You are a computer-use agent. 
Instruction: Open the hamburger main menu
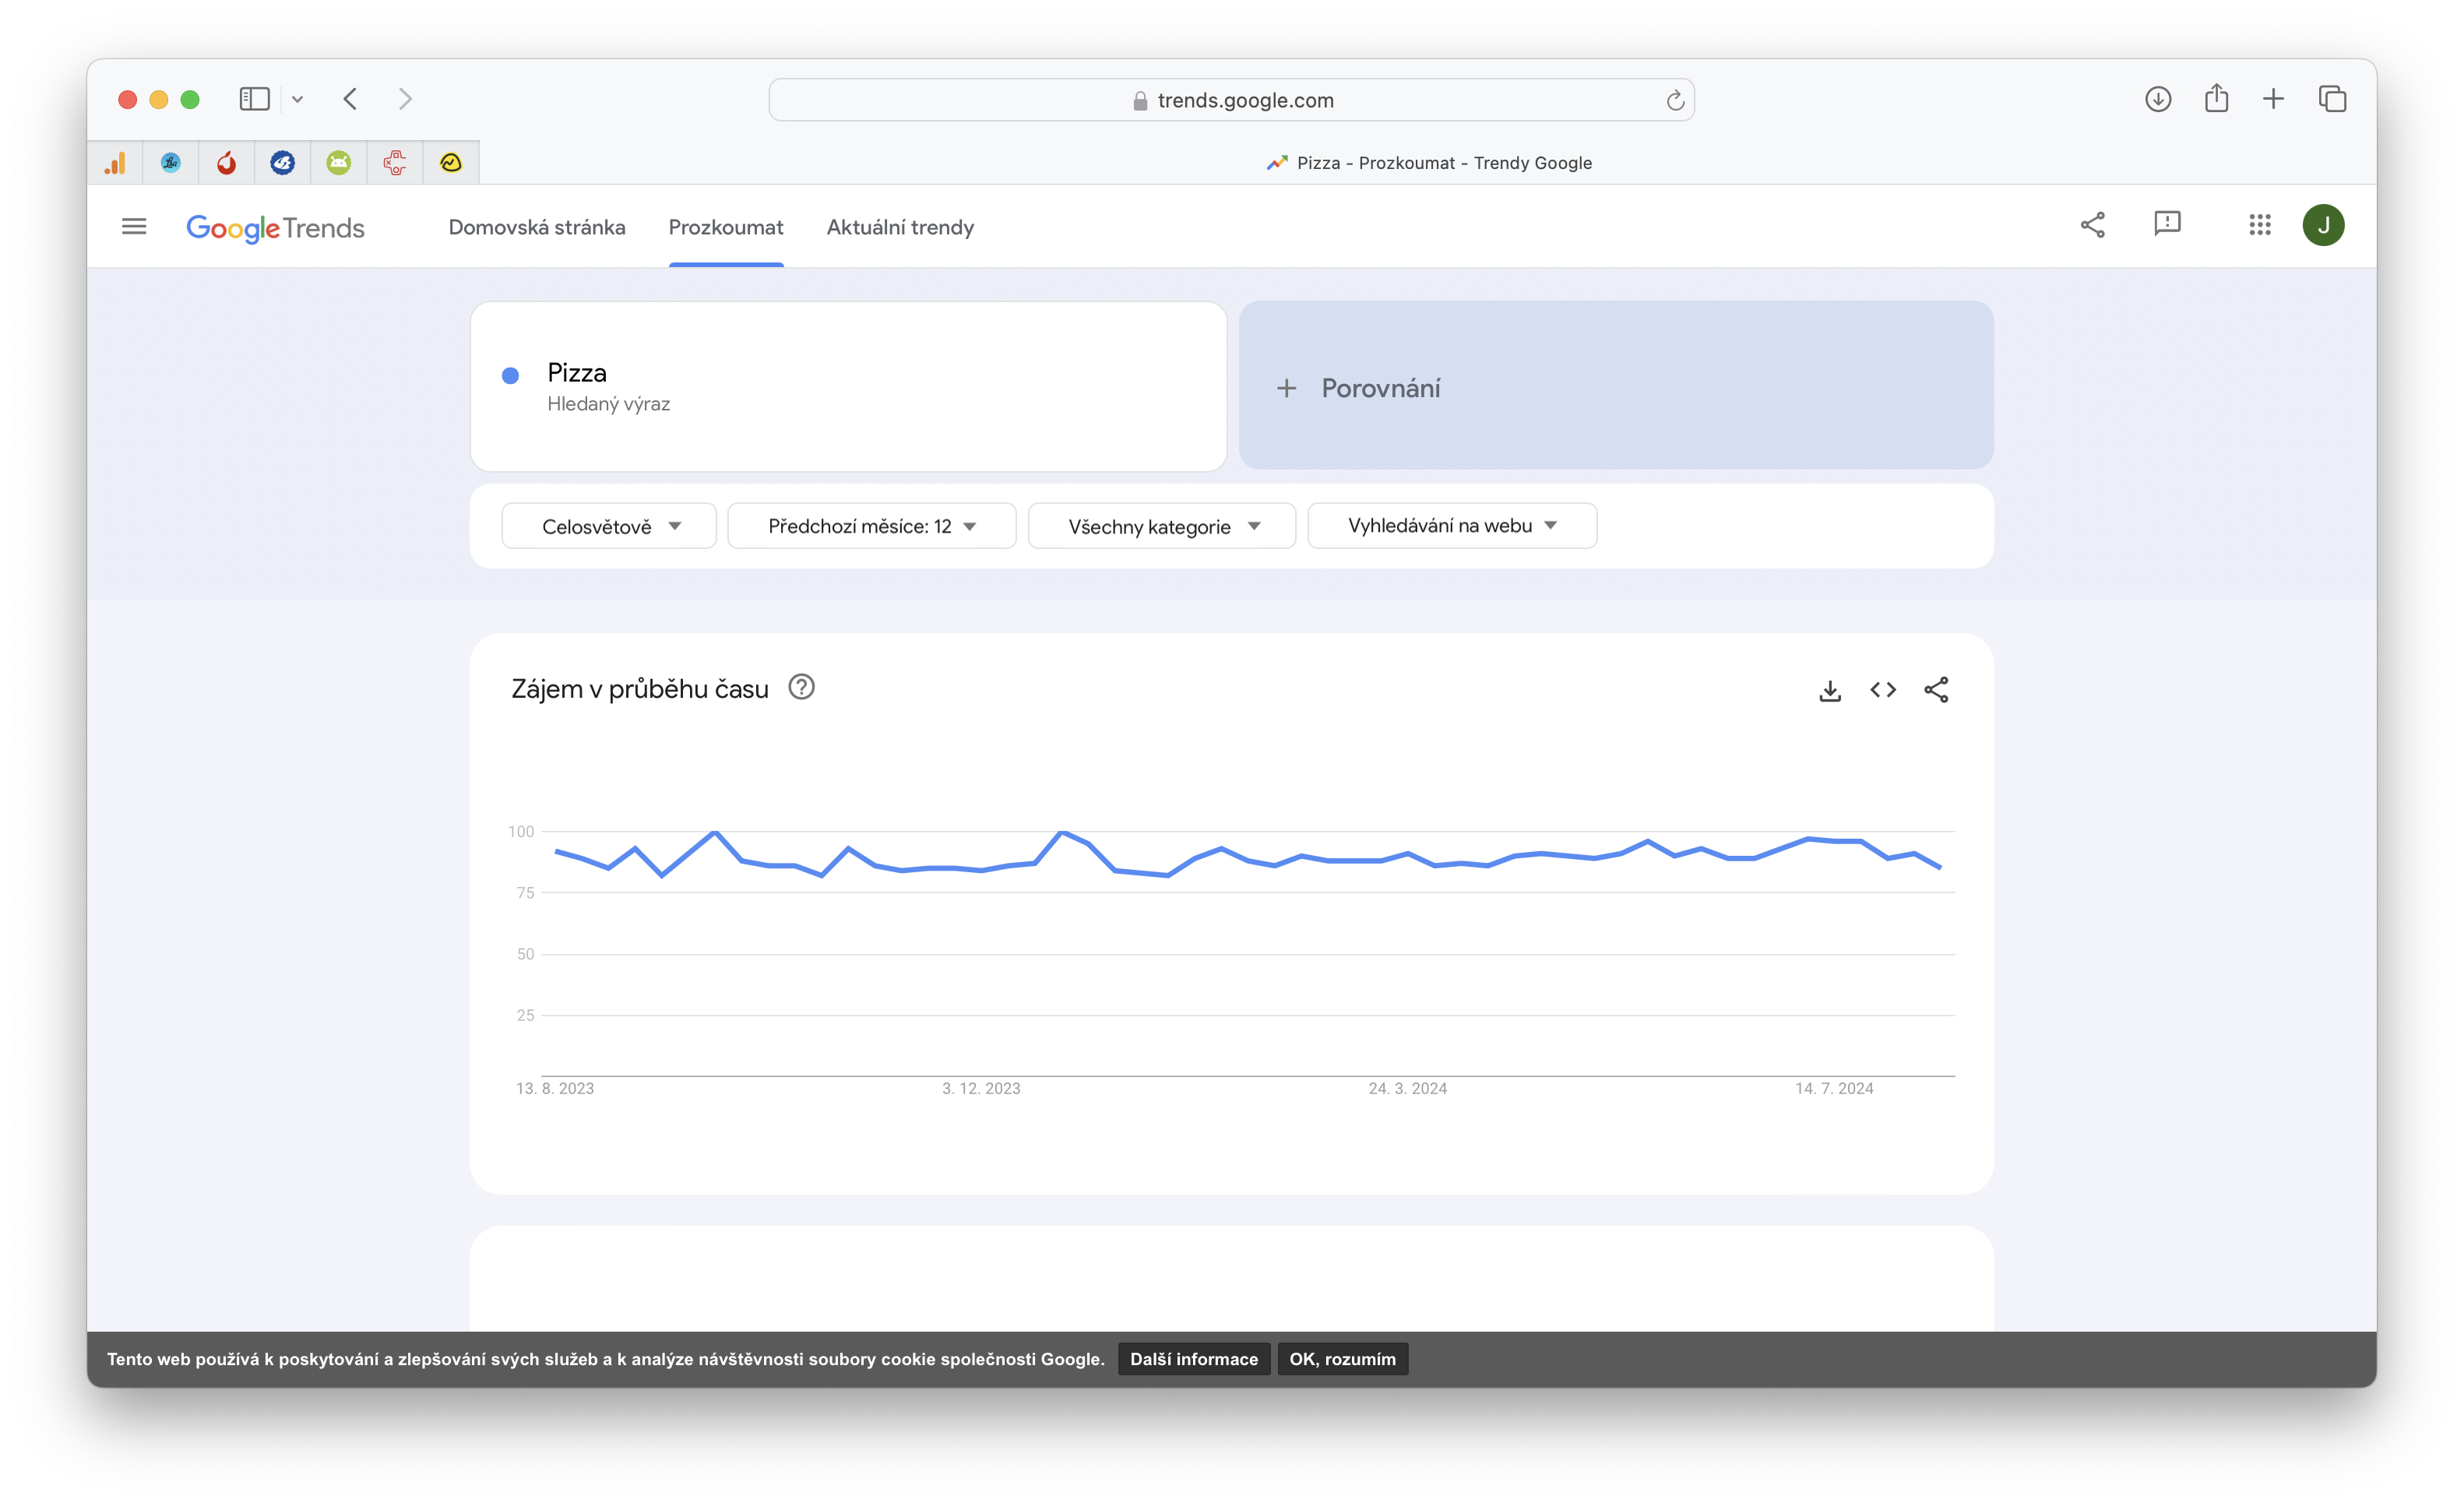[x=134, y=227]
